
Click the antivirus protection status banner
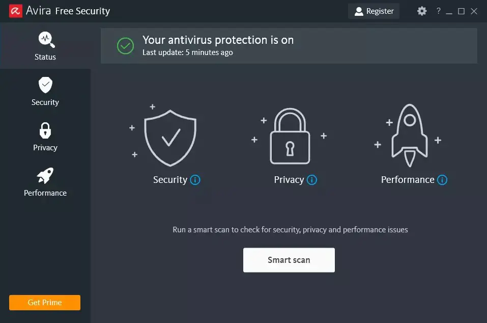[288, 46]
